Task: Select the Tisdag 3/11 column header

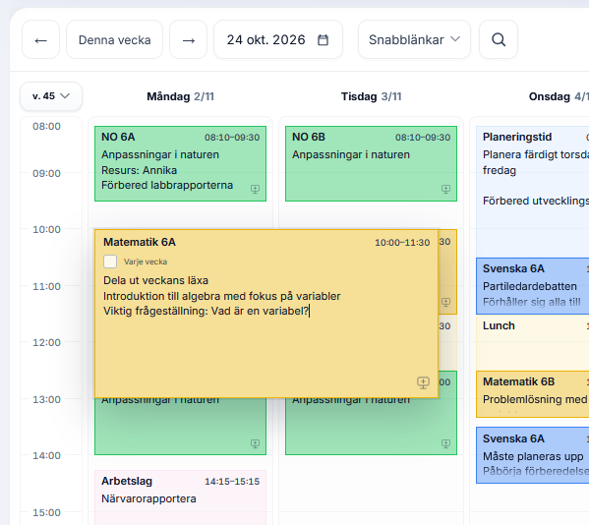Action: [371, 96]
